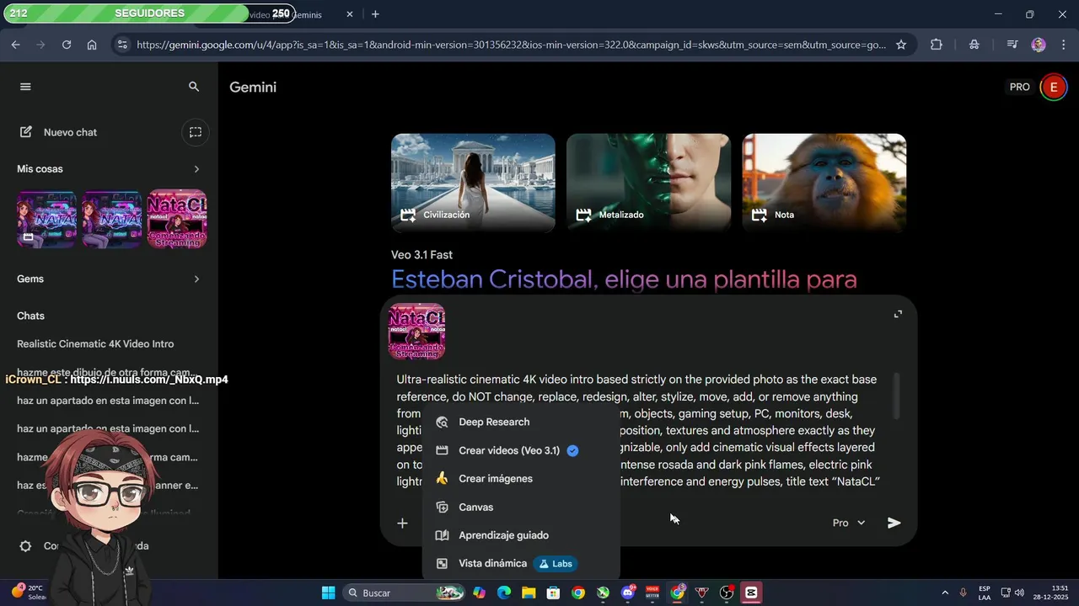Screen dimensions: 1079x606
Task: Open the Chrome profile avatar
Action: 1039,45
